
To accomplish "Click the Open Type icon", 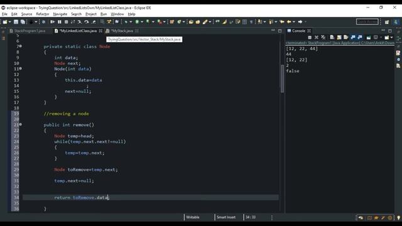I will (x=191, y=22).
